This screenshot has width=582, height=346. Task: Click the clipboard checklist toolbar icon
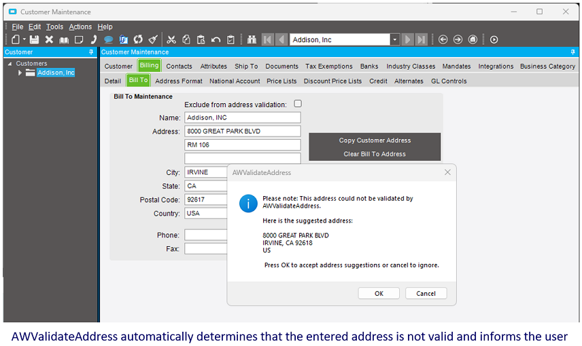pos(230,39)
